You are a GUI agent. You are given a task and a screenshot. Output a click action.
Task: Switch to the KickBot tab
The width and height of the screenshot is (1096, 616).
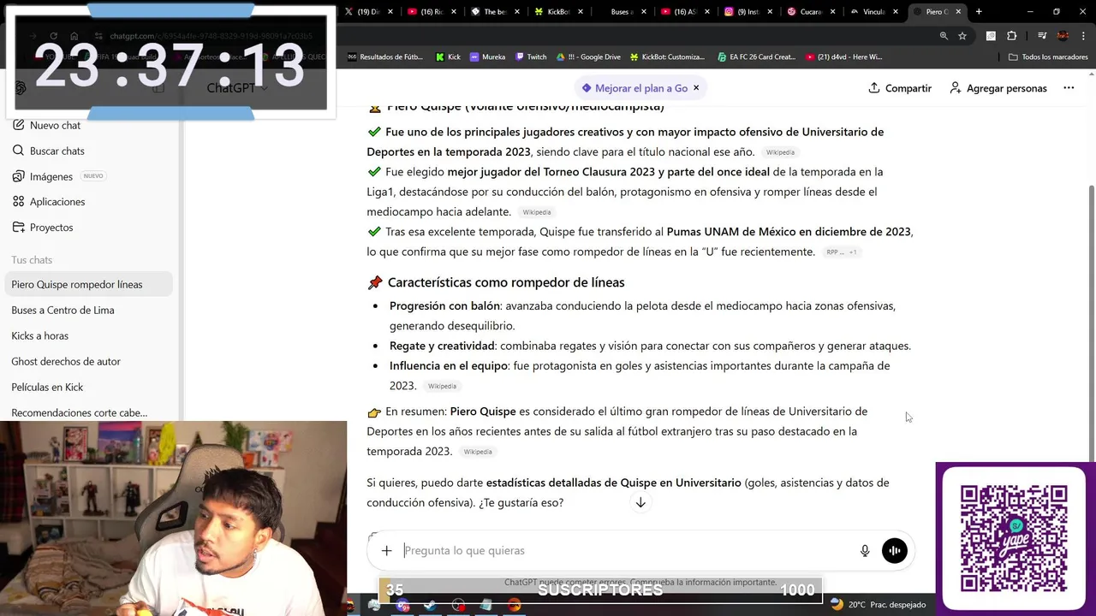point(557,12)
